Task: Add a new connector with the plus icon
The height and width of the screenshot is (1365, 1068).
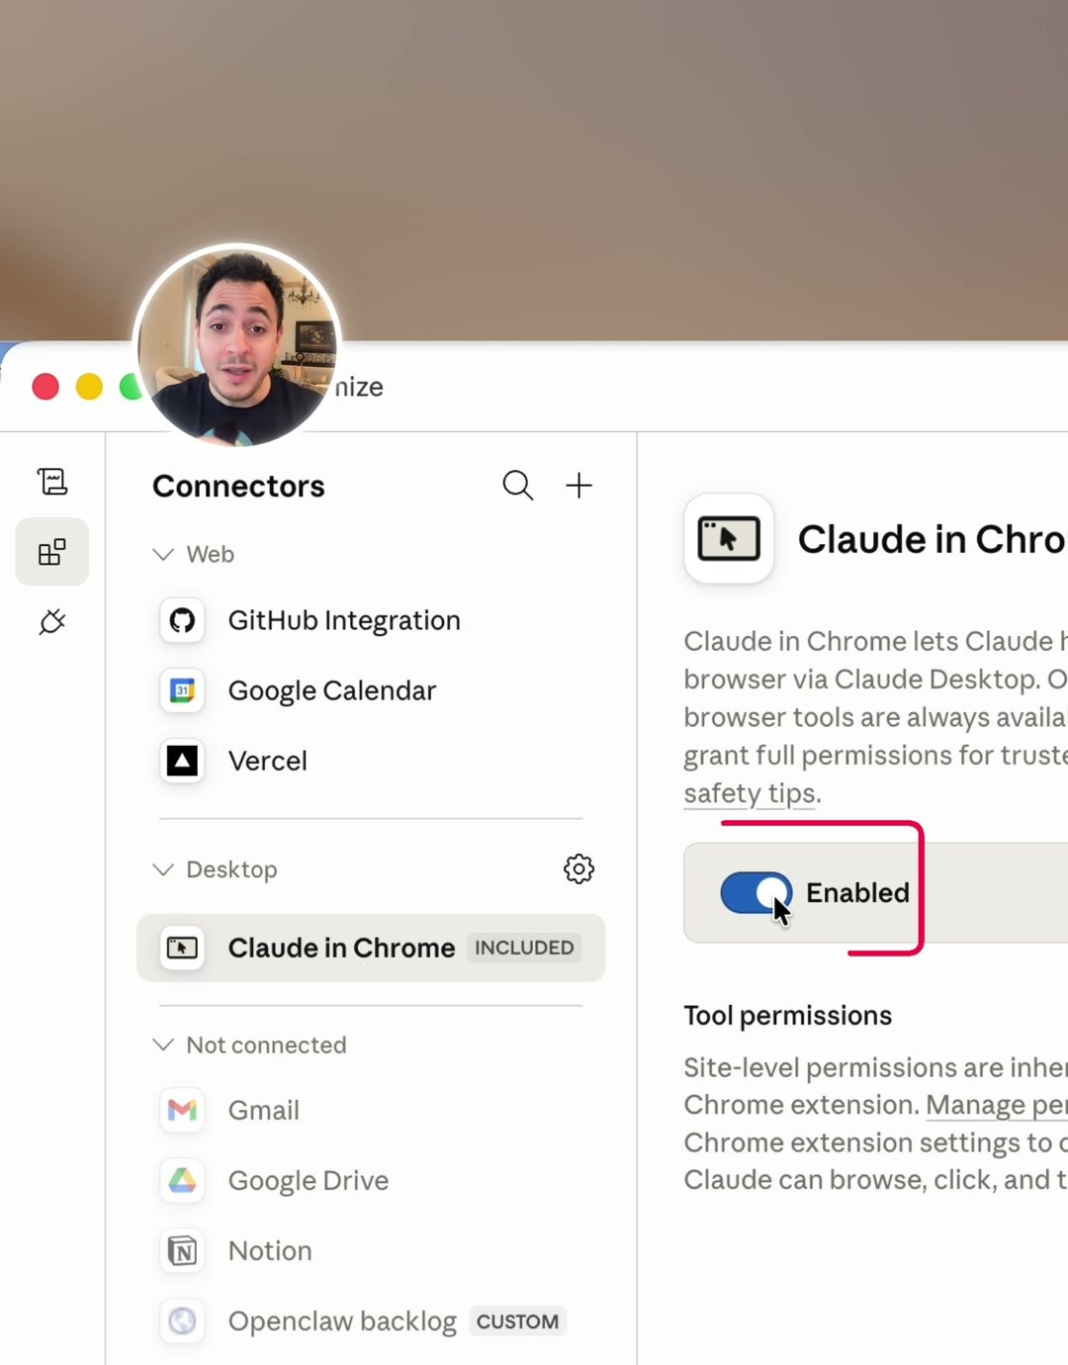Action: (x=578, y=486)
